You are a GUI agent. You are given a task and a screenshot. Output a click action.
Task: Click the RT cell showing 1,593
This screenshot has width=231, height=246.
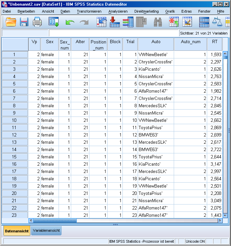[x=214, y=54]
